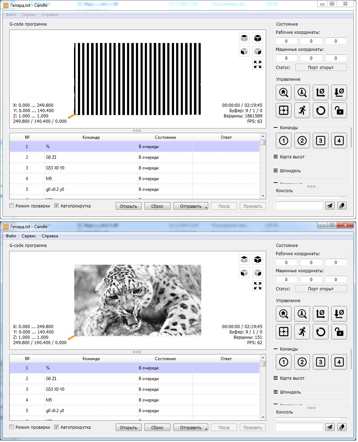Run user command 4 in lower window
This screenshot has height=442, width=358.
(339, 362)
